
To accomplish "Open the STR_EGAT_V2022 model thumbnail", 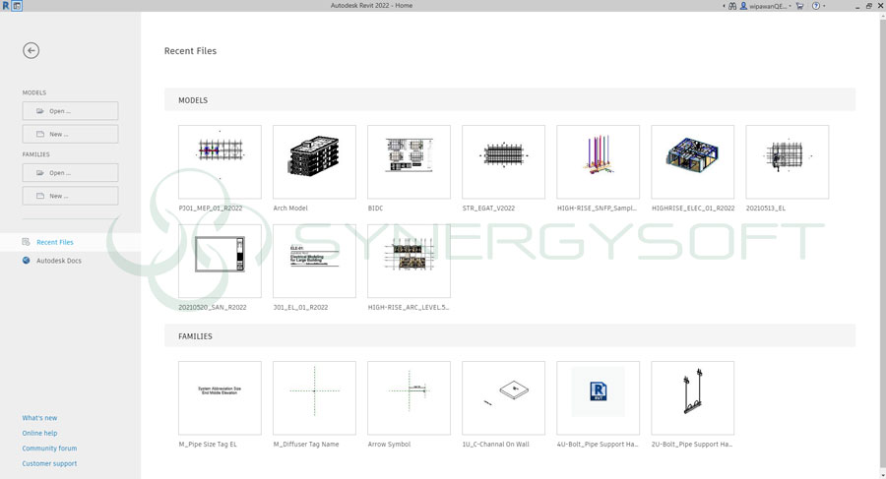I will pos(503,161).
